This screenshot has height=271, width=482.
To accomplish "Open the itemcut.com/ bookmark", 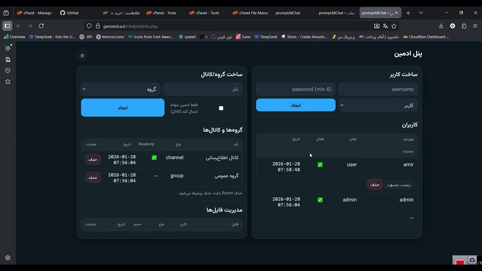I will [x=110, y=37].
